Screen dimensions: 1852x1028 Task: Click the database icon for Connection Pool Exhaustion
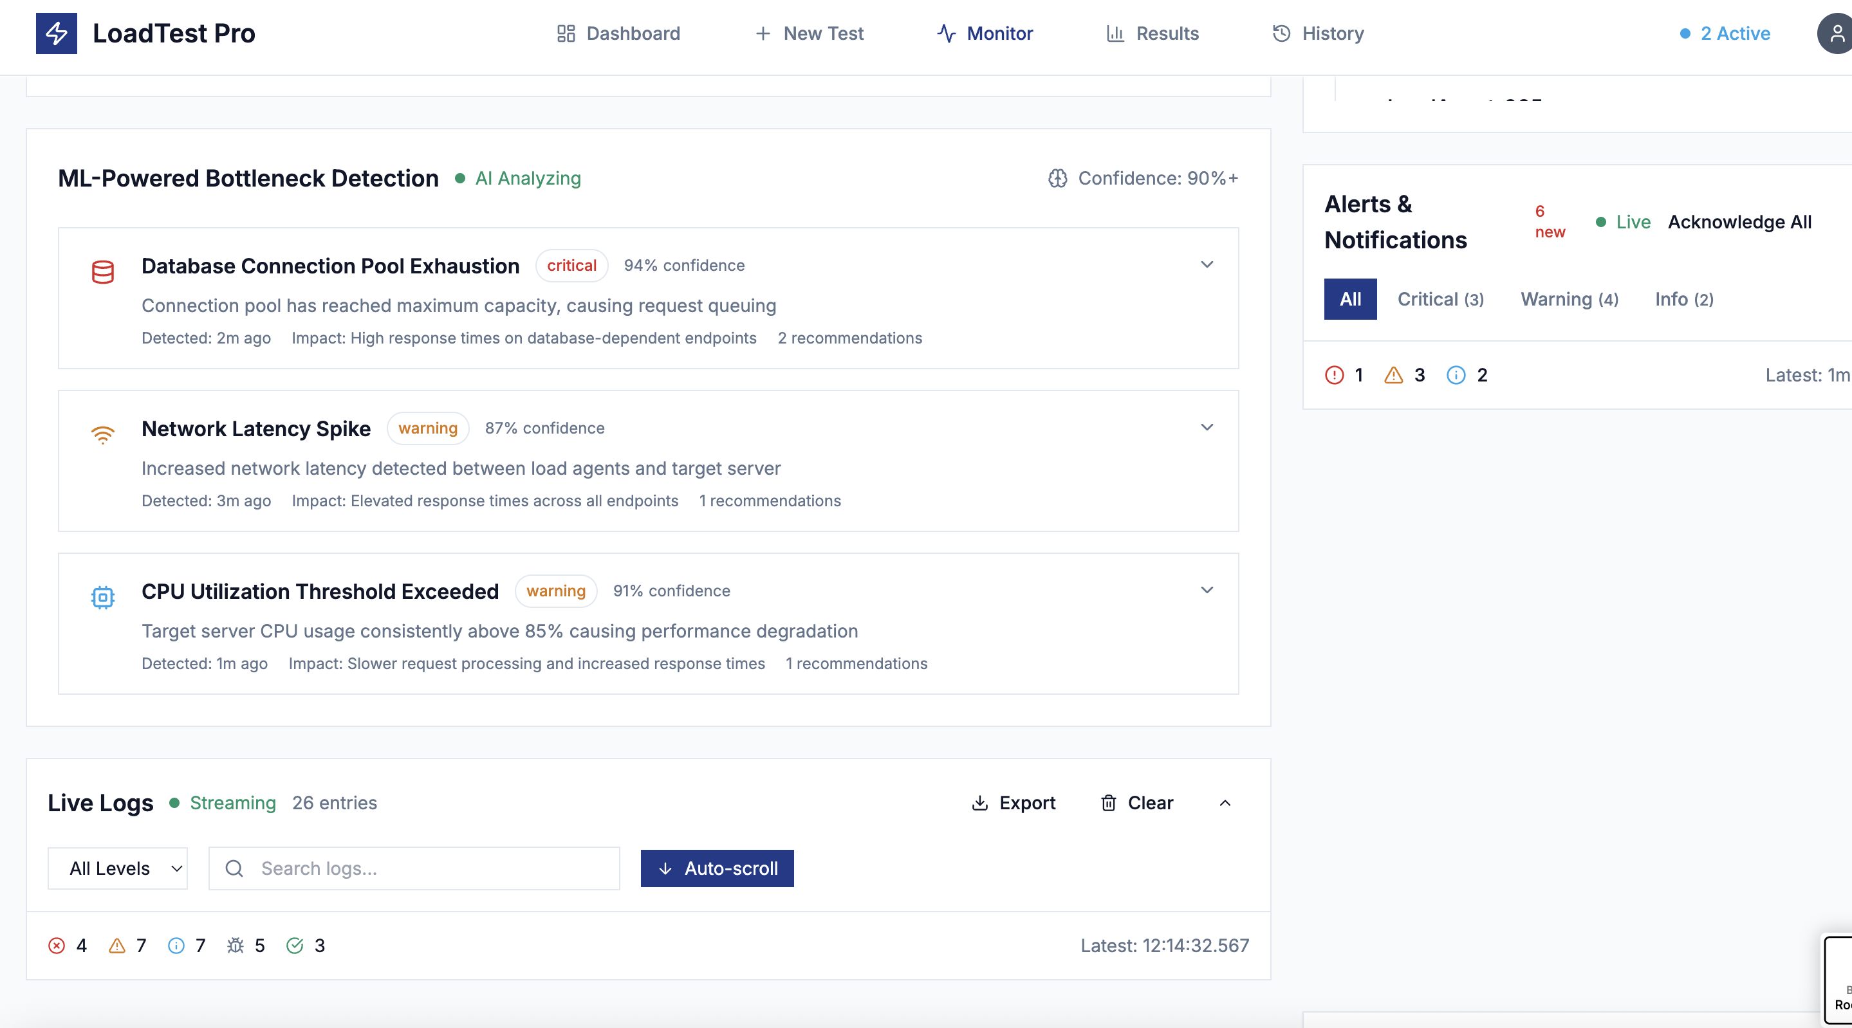pos(103,271)
